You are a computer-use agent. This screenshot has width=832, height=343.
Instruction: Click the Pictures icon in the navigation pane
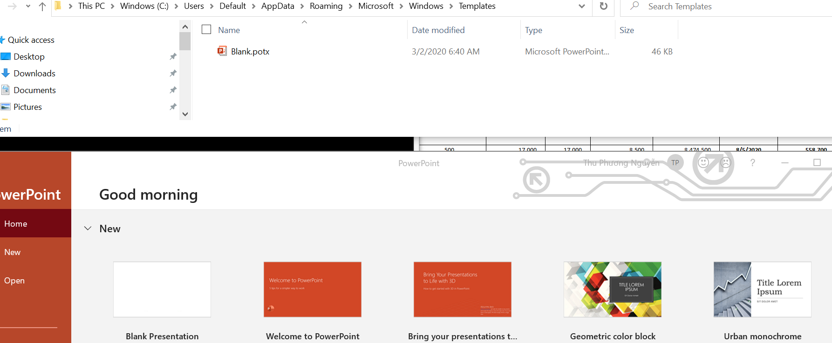(6, 107)
